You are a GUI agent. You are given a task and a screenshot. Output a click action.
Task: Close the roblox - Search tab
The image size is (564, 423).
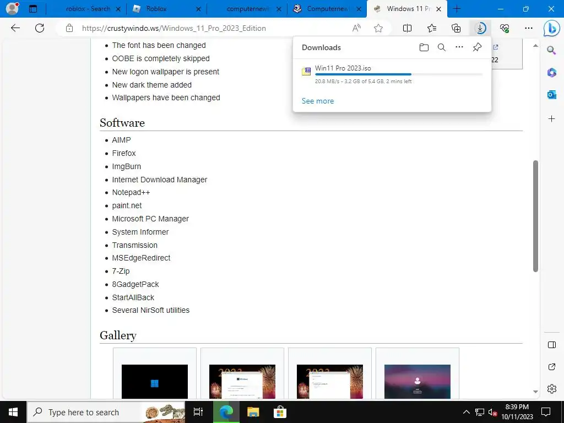click(118, 9)
